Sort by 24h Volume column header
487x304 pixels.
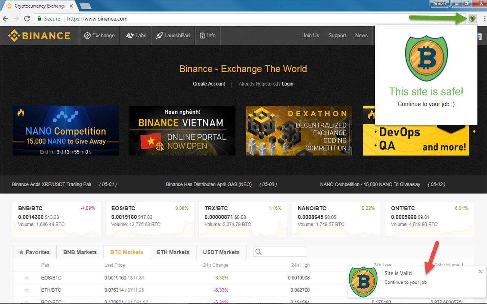pyautogui.click(x=449, y=265)
